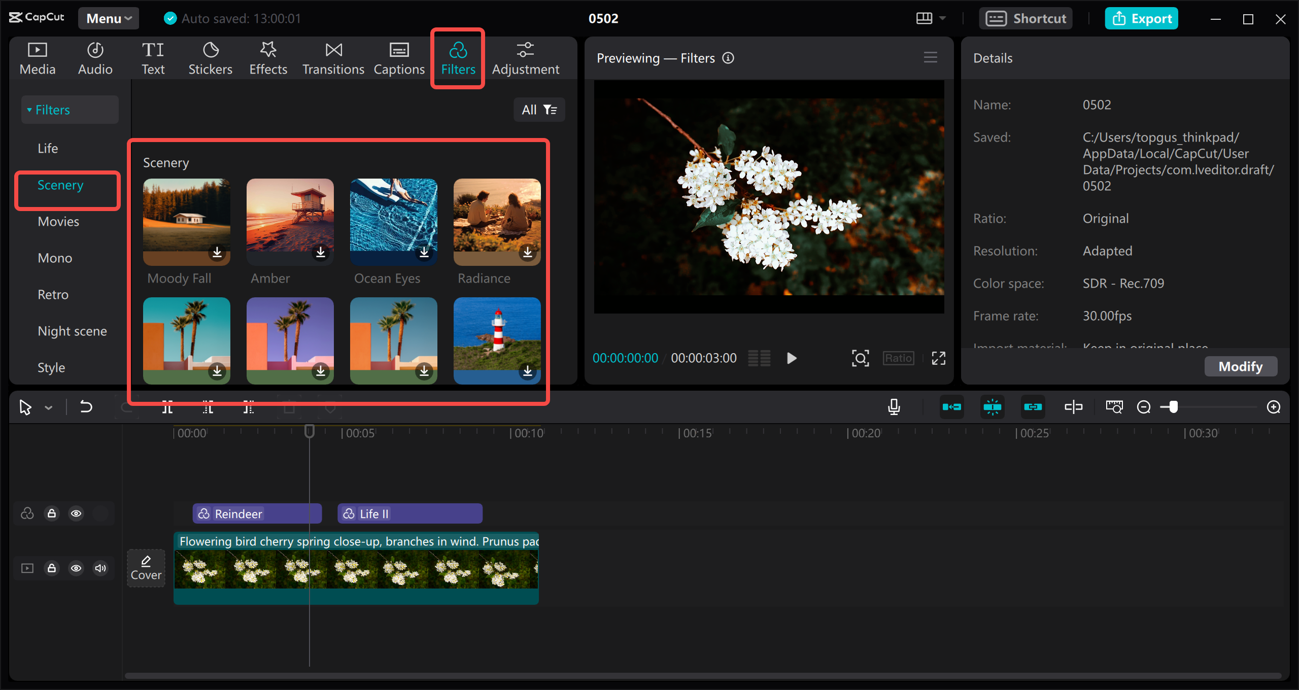This screenshot has width=1299, height=690.
Task: Switch to the Life filter category
Action: click(47, 149)
